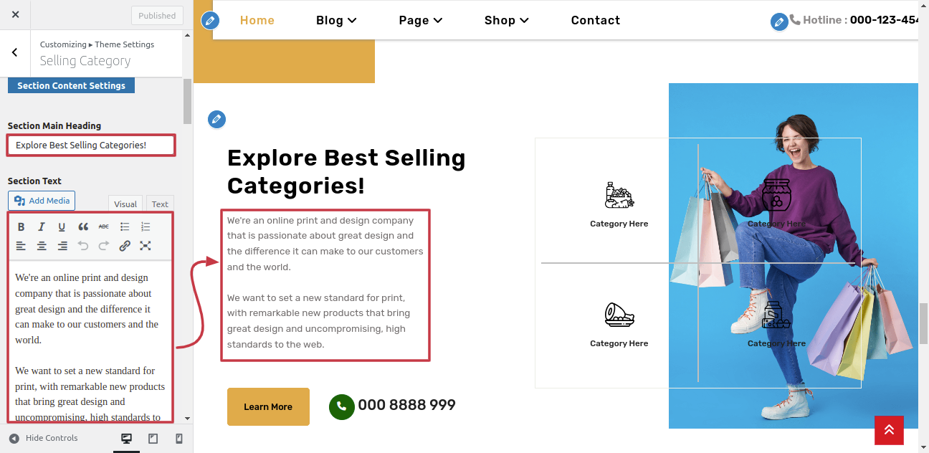
Task: Click the insert link icon
Action: click(x=125, y=246)
